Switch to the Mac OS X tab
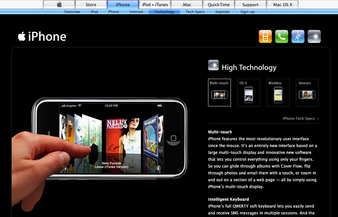Viewport: 338px width, 217px height. click(x=283, y=5)
